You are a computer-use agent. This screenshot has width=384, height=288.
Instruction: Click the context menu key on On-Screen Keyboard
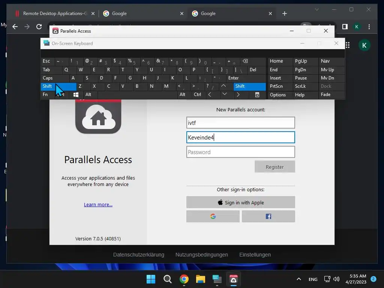(257, 94)
